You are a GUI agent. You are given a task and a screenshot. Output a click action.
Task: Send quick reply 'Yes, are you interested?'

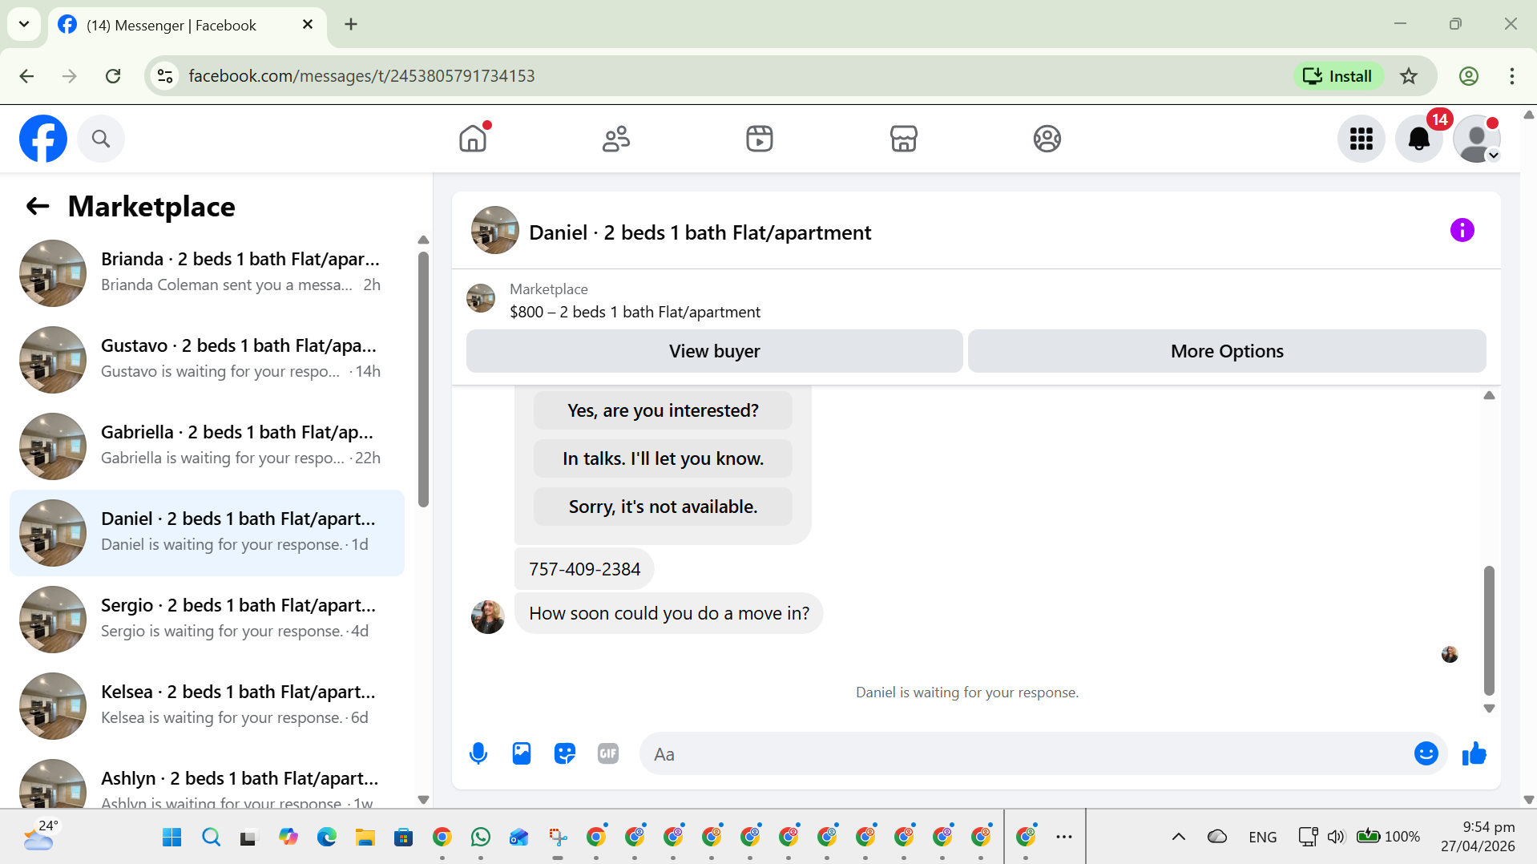tap(663, 410)
